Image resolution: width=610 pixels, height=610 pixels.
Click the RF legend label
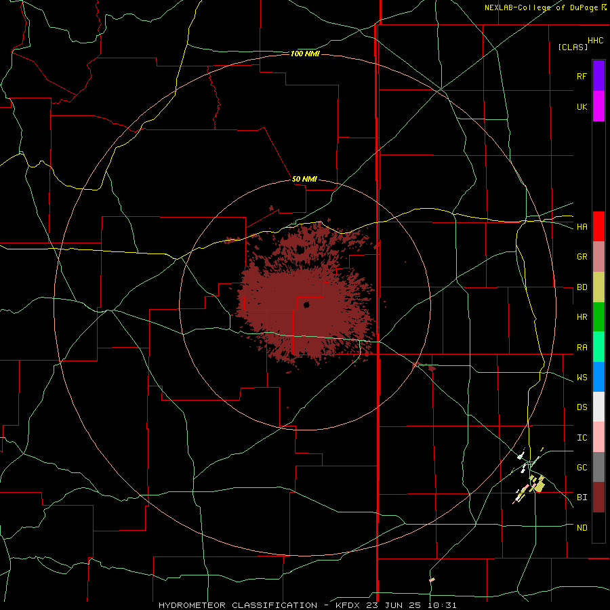[x=582, y=76]
